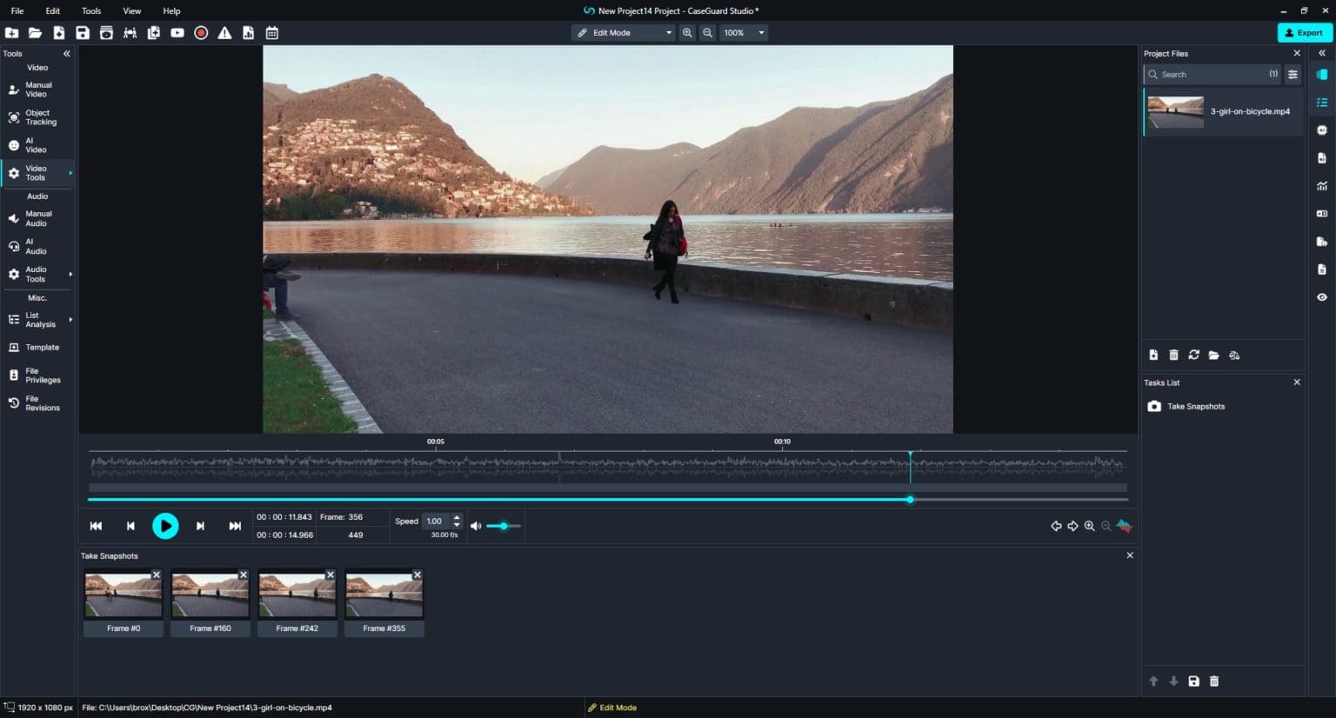Click the audio waveform icon near zoom controls
This screenshot has width=1336, height=718.
pos(1123,525)
